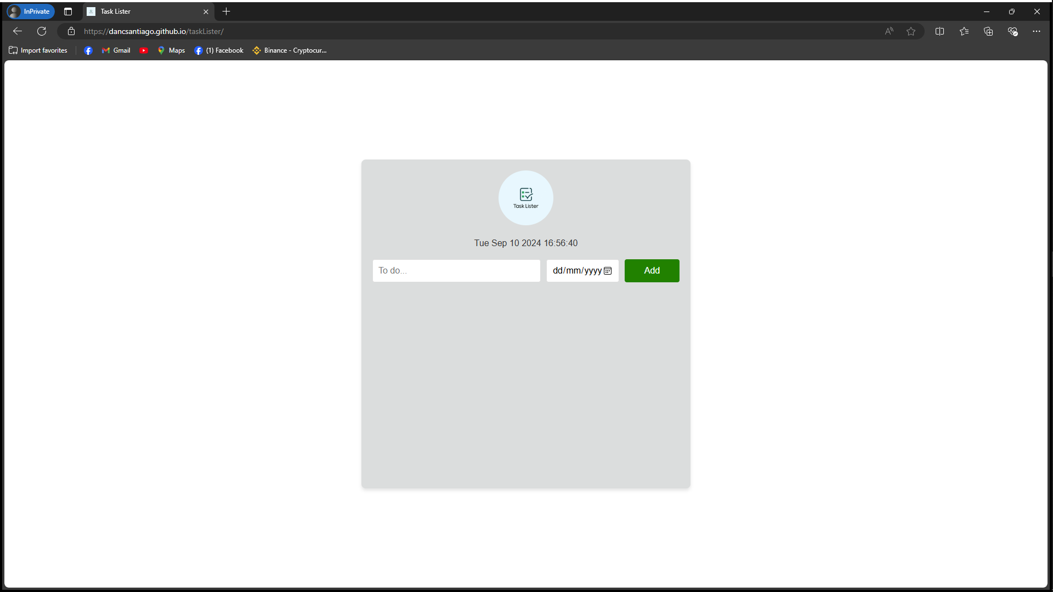Refresh the page with reload icon

tap(42, 31)
